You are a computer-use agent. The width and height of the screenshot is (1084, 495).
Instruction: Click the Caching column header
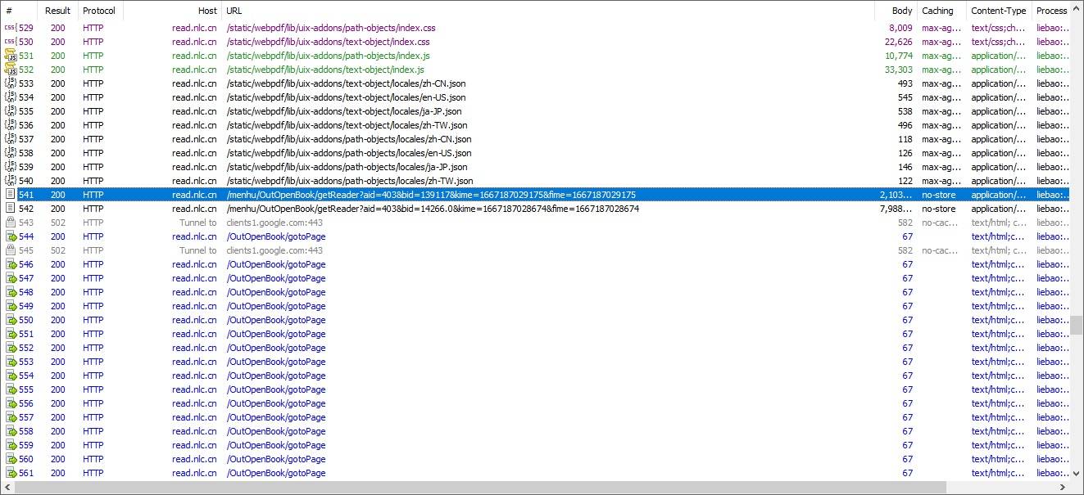coord(937,11)
